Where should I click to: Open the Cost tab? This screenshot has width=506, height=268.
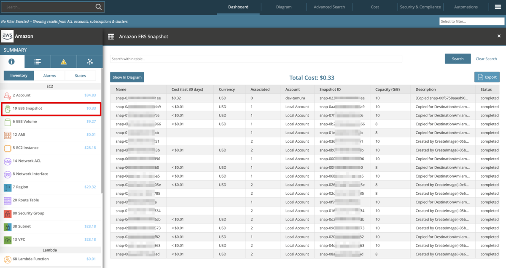[375, 7]
